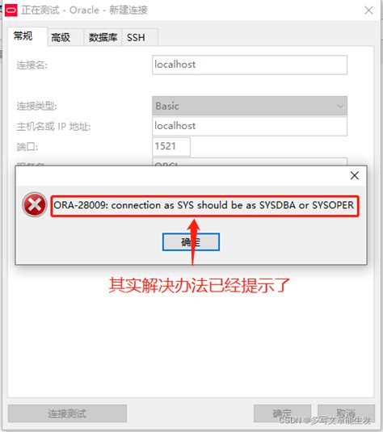Click the 主机名或 IP 地址 input field
Screen dimensions: 383x432
point(250,126)
